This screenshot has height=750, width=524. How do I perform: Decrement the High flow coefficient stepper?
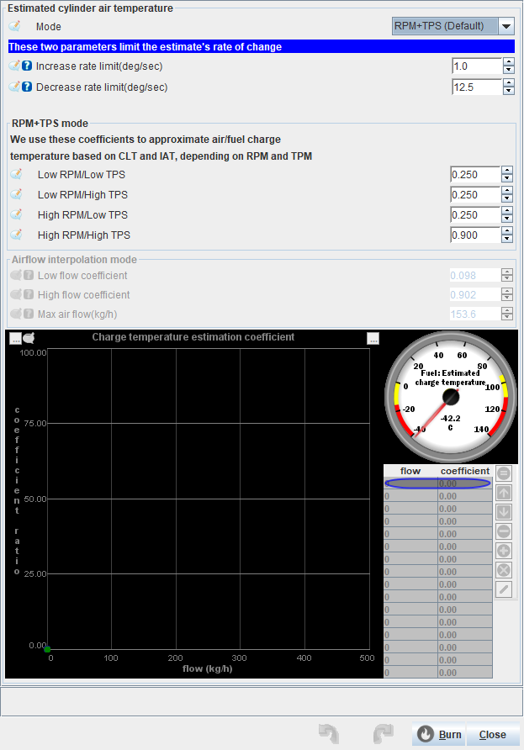[x=507, y=298]
